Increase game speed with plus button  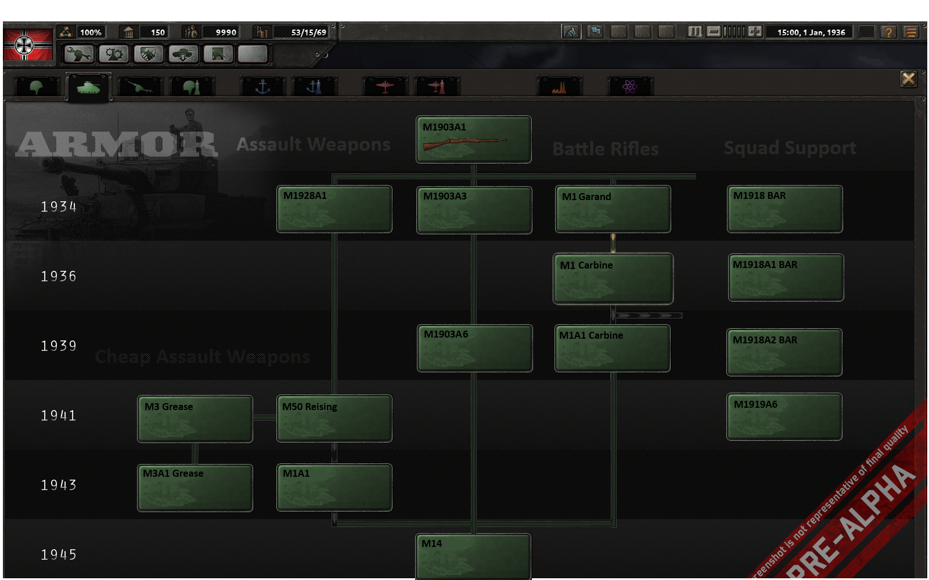(x=755, y=32)
